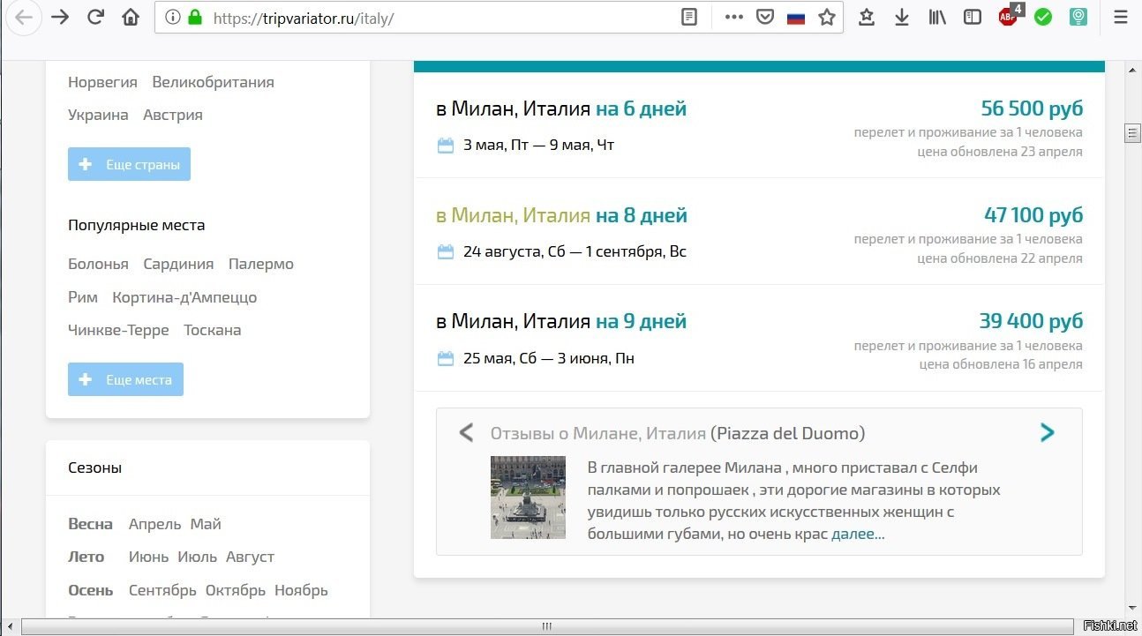Toggle the sidebars icon in toolbar
1142x636 pixels.
point(973,18)
